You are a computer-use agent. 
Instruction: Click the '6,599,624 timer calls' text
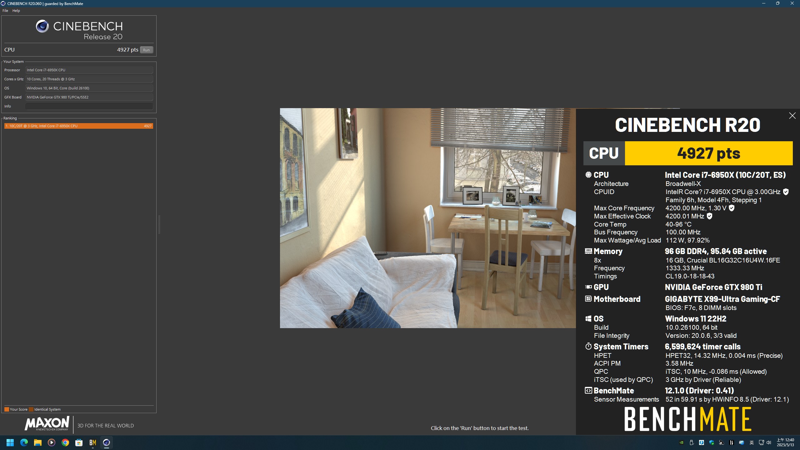click(702, 347)
